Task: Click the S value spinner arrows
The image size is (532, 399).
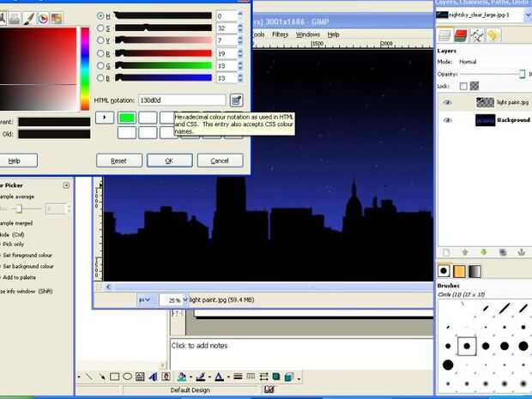Action: [x=240, y=28]
